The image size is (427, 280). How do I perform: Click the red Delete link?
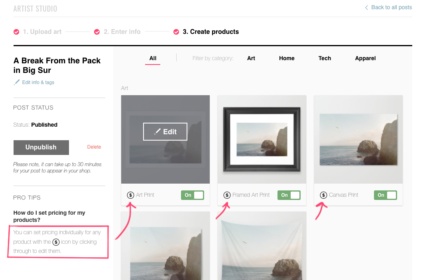(94, 147)
